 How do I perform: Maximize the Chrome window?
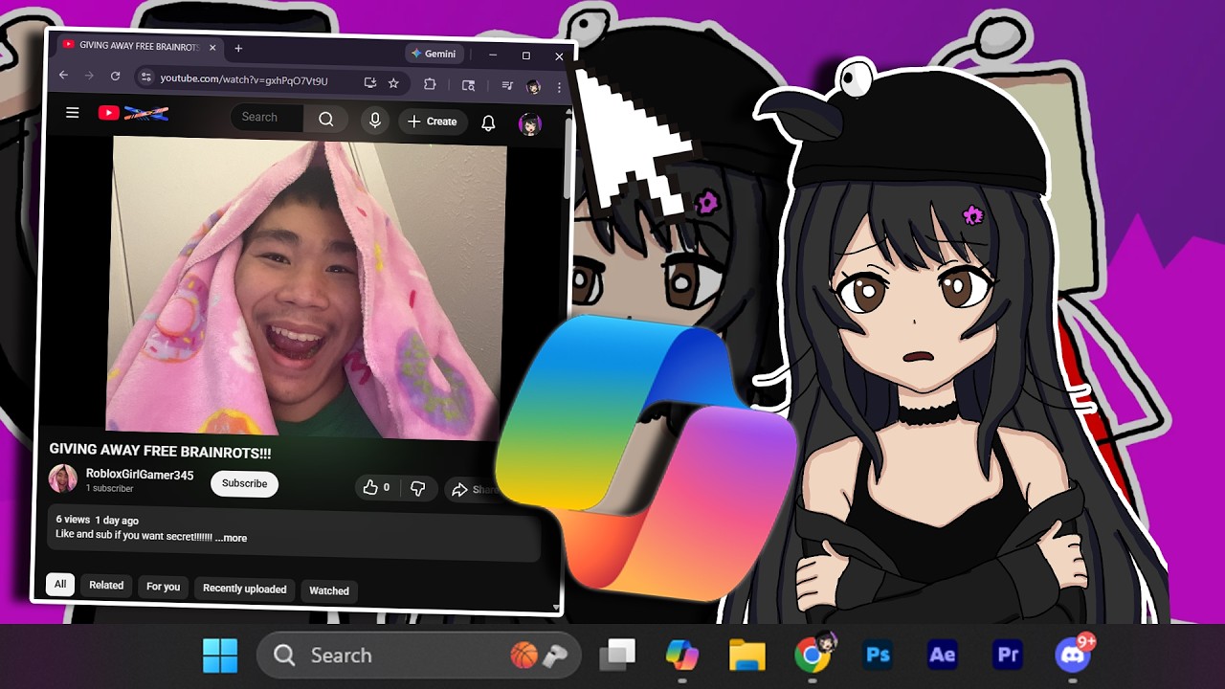(x=525, y=56)
